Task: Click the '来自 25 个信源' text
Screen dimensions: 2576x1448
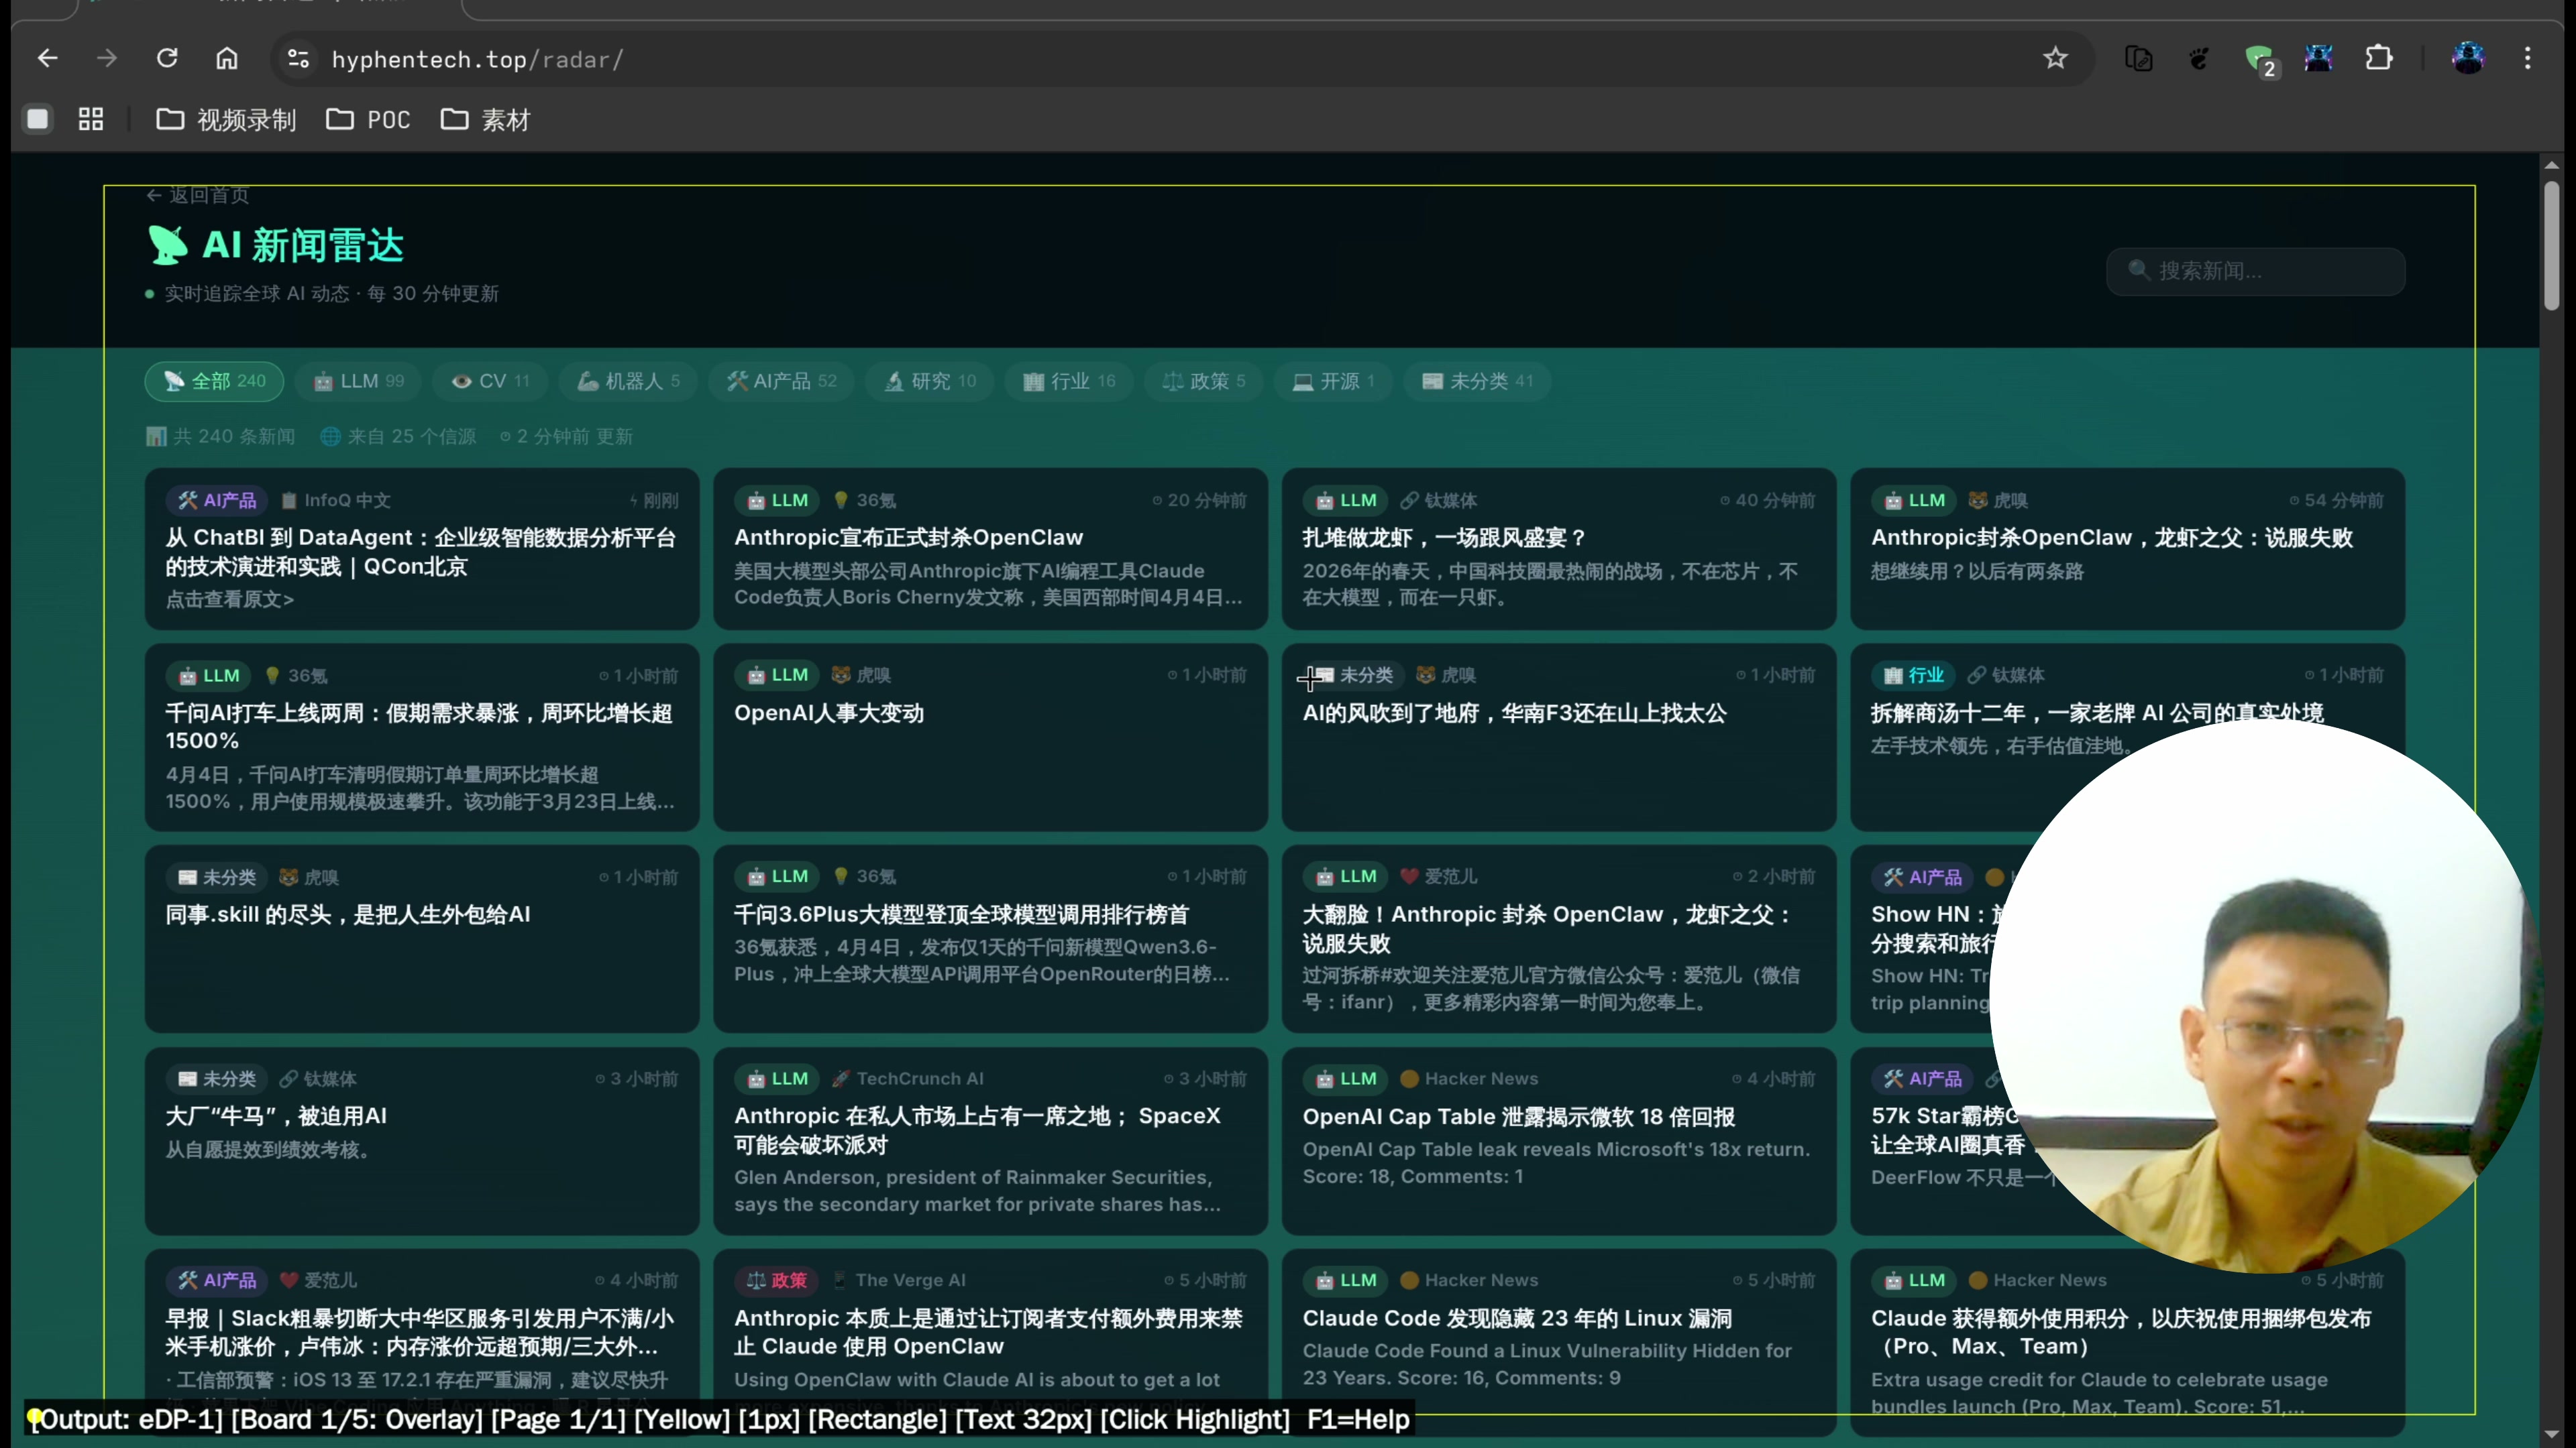Action: click(398, 436)
